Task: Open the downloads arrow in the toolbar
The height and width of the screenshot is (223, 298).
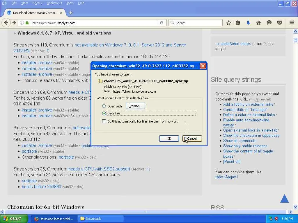Action: (x=248, y=23)
